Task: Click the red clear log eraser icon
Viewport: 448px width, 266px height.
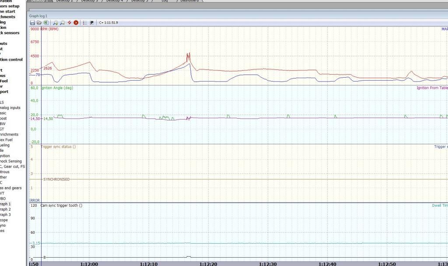Action: (69, 23)
